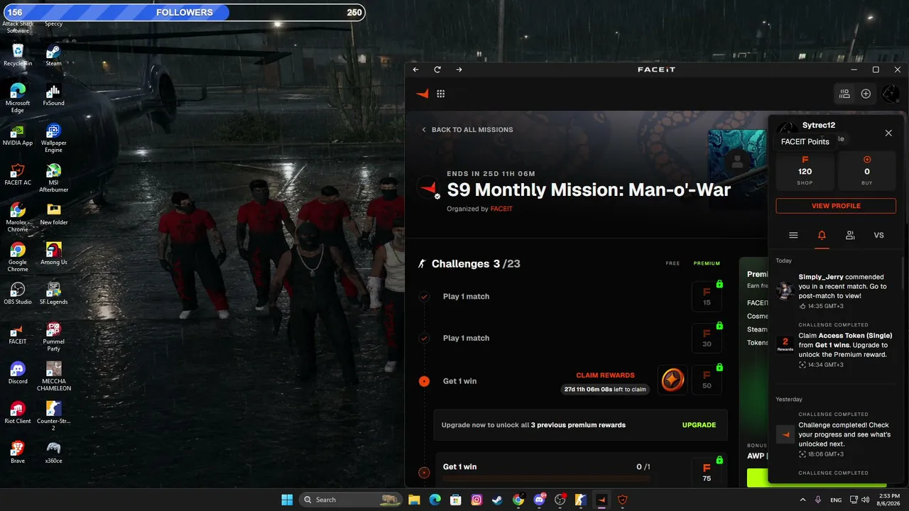
Task: Switch ENG input language in taskbar
Action: click(x=836, y=500)
